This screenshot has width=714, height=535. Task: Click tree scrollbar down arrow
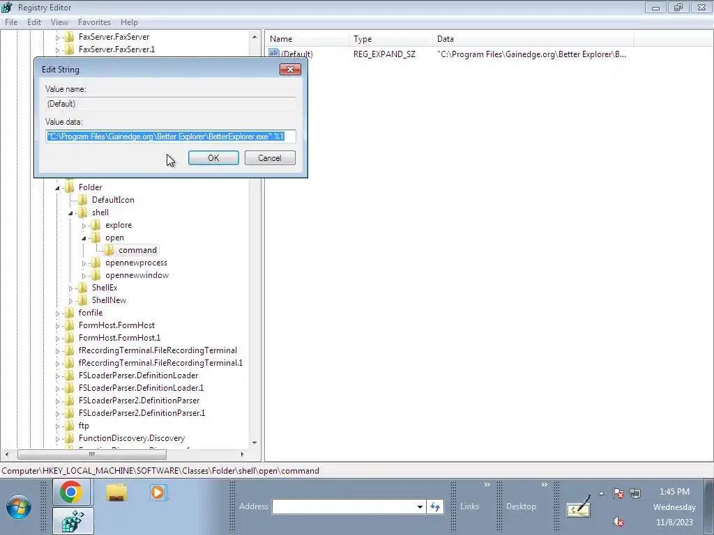point(255,442)
